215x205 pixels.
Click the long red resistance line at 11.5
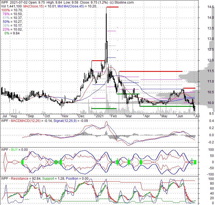pyautogui.click(x=151, y=71)
